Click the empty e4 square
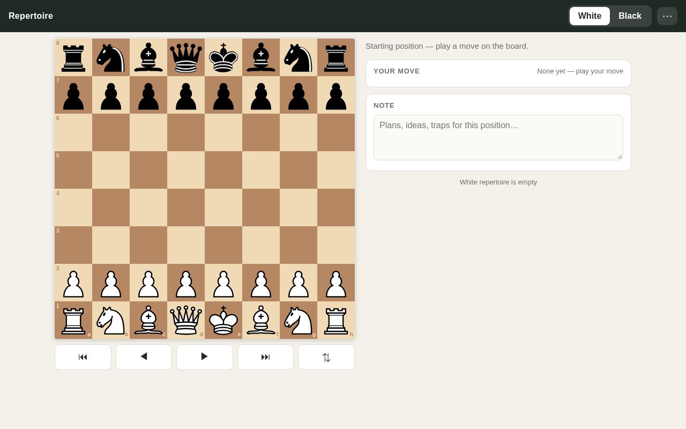This screenshot has height=429, width=686. point(223,208)
